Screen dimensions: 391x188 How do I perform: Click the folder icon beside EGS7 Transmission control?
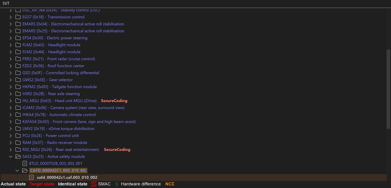(18, 17)
